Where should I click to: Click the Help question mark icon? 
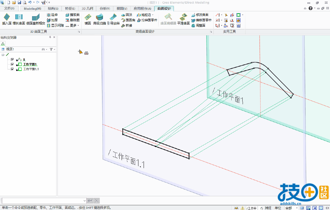pyautogui.click(x=310, y=8)
